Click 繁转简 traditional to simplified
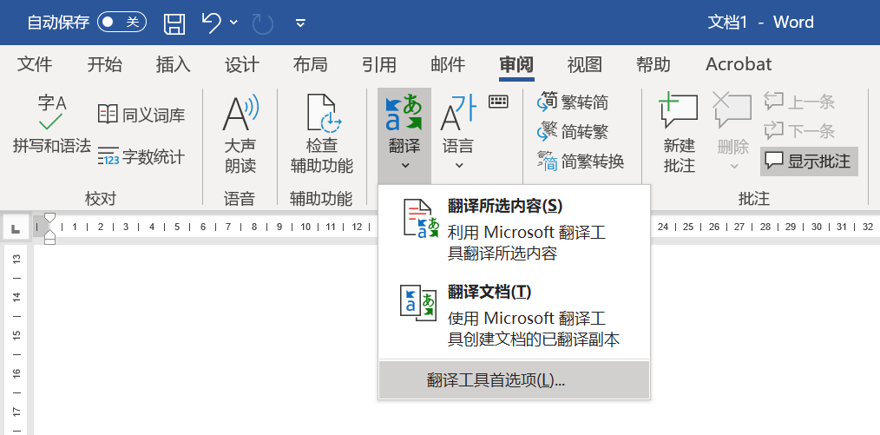The image size is (880, 435). tap(573, 102)
